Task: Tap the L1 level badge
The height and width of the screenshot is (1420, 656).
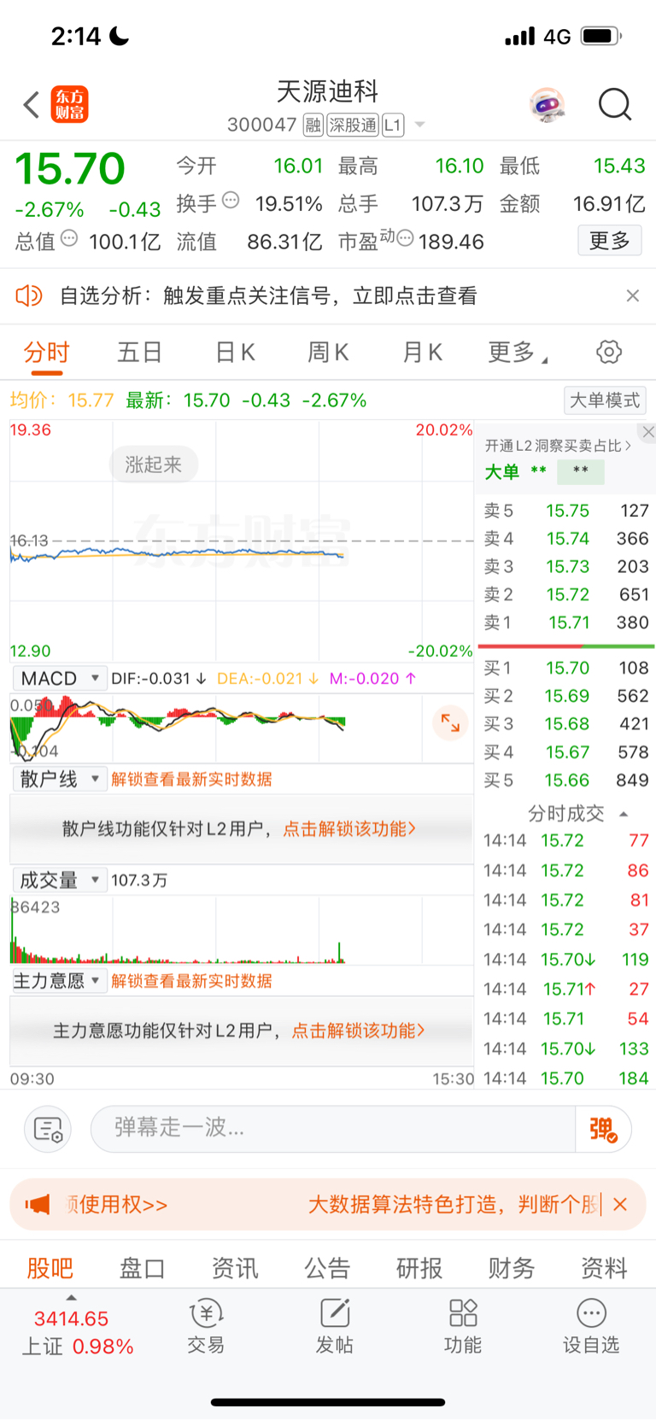Action: click(x=392, y=126)
